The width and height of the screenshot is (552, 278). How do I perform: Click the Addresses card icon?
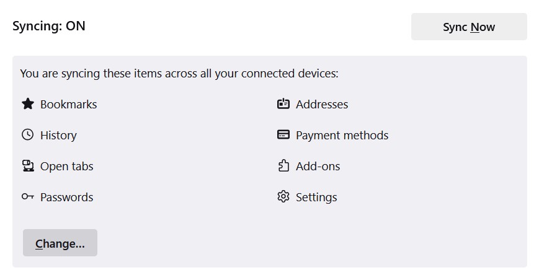coord(283,103)
